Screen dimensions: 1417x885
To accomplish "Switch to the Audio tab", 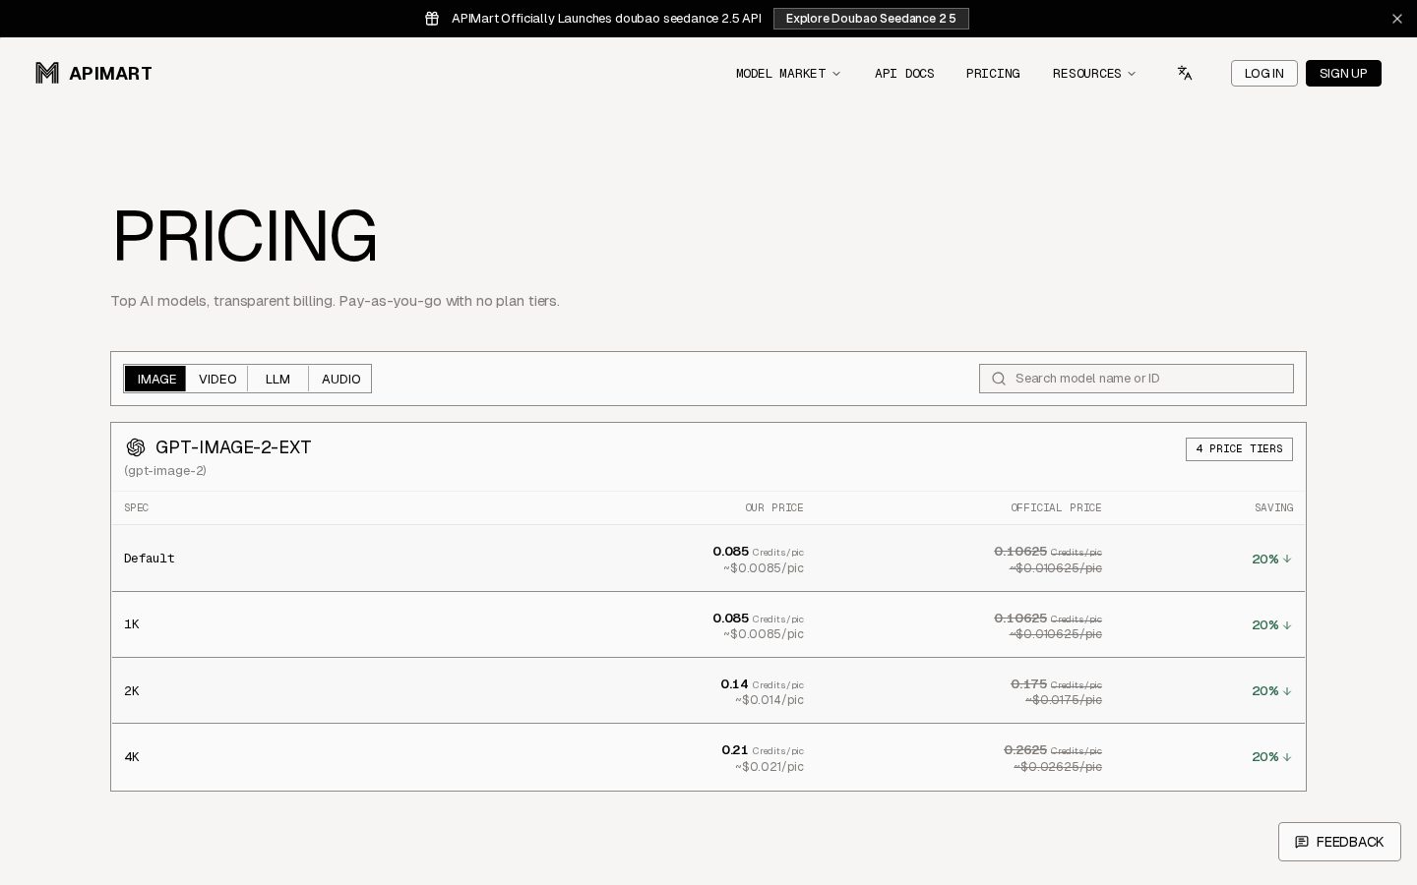I will 340,379.
